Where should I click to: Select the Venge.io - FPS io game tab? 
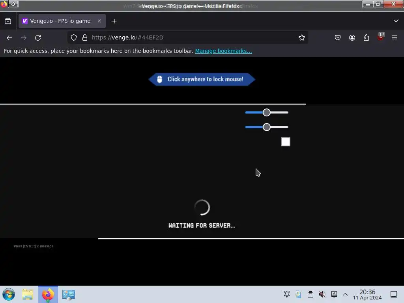pyautogui.click(x=62, y=21)
